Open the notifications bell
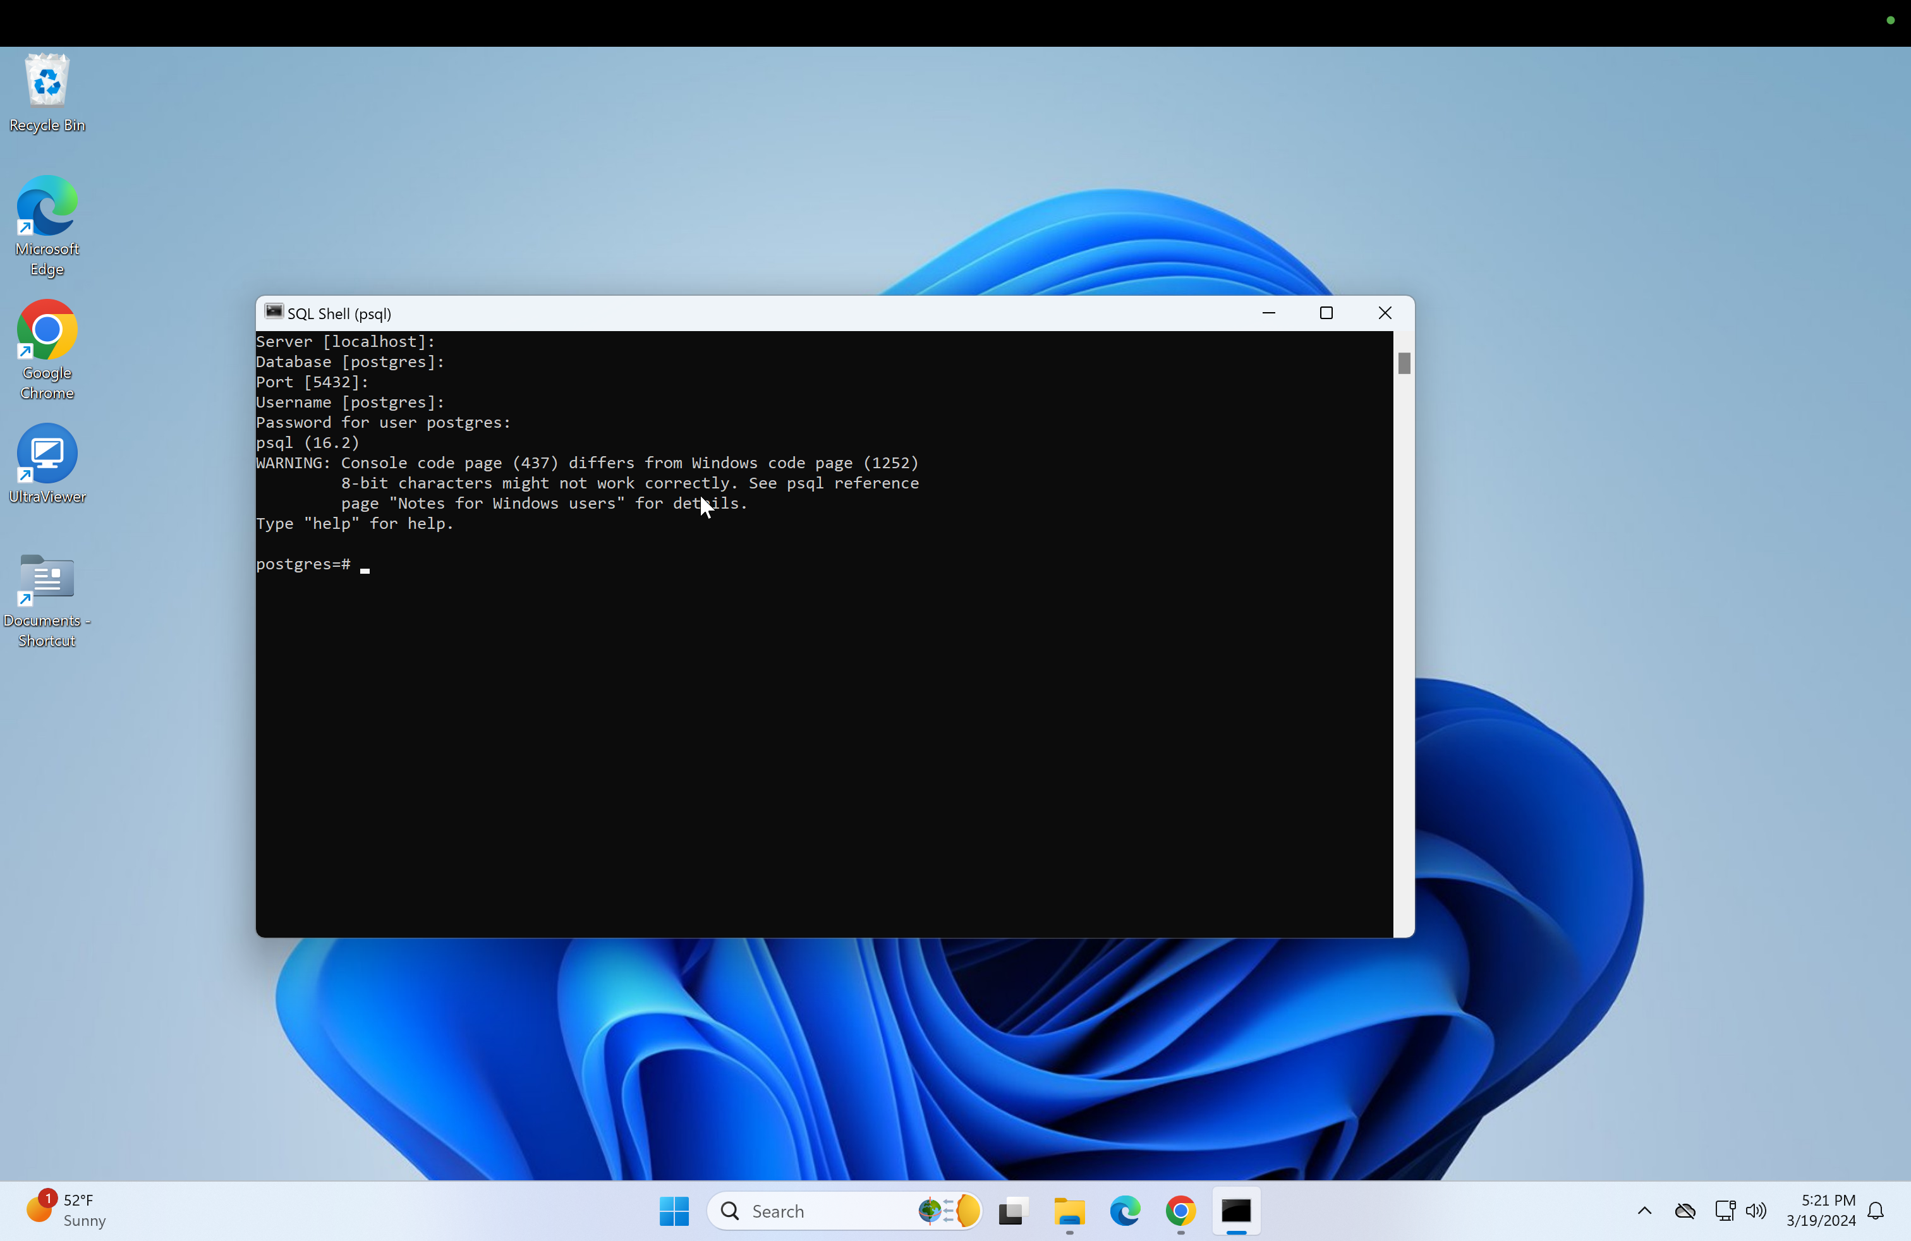The image size is (1911, 1241). click(x=1876, y=1211)
